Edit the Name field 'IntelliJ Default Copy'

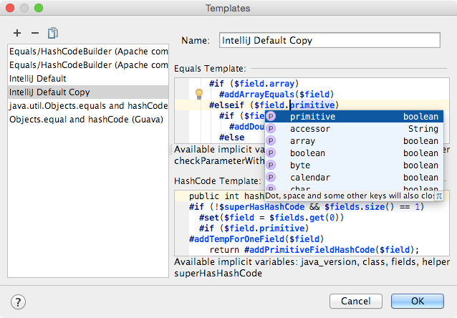click(329, 40)
